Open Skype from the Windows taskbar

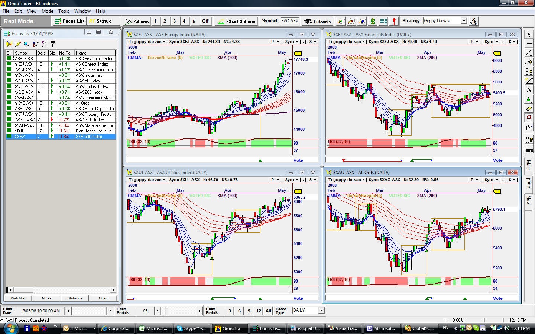[x=192, y=328]
